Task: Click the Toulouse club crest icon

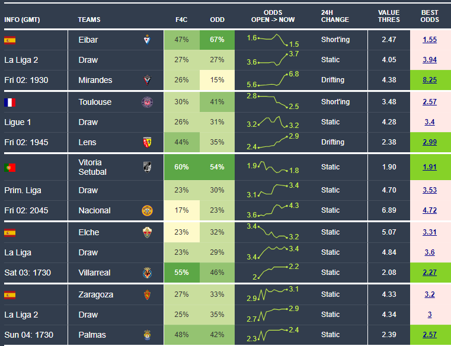Action: (147, 102)
